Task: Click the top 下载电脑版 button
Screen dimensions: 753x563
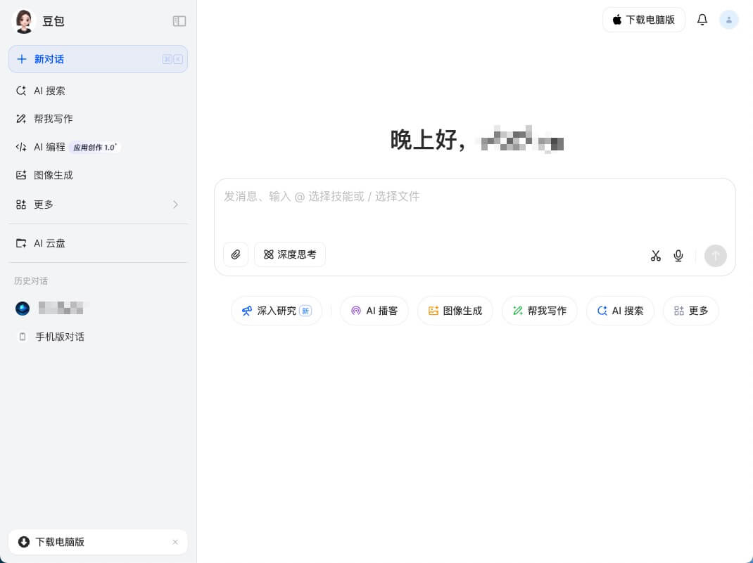Action: coord(643,20)
